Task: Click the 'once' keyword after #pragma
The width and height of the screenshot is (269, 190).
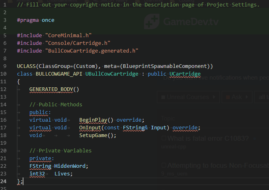Action: [48, 20]
